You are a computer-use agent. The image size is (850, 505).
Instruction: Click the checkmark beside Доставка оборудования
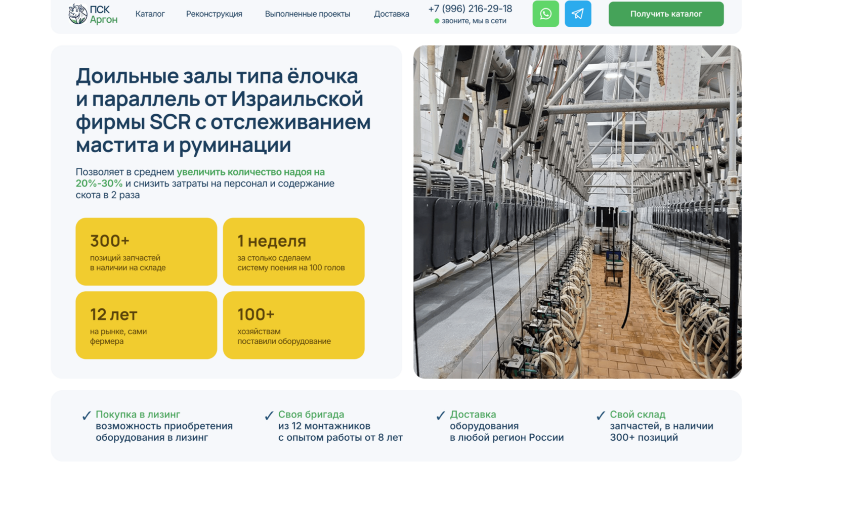pyautogui.click(x=439, y=417)
